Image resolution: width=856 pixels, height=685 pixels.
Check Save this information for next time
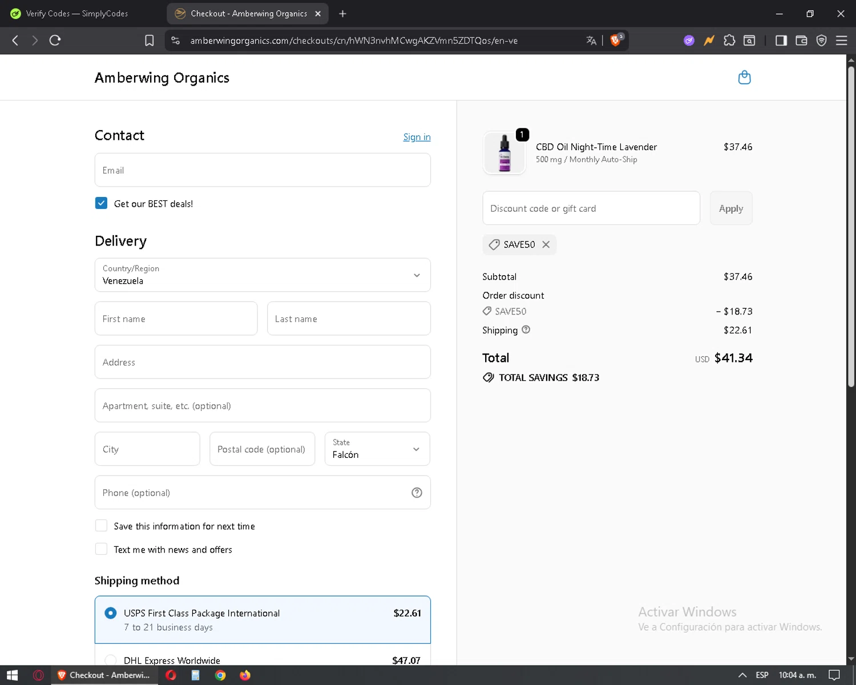coord(101,526)
